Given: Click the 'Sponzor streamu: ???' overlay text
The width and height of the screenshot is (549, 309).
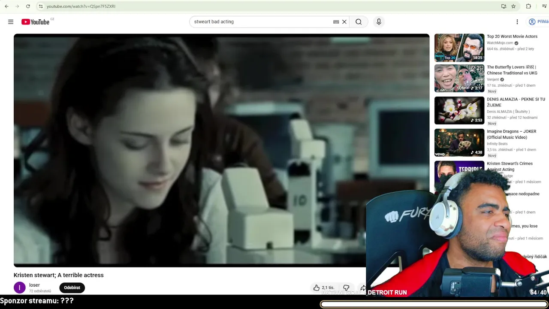Looking at the screenshot, I should [x=37, y=301].
